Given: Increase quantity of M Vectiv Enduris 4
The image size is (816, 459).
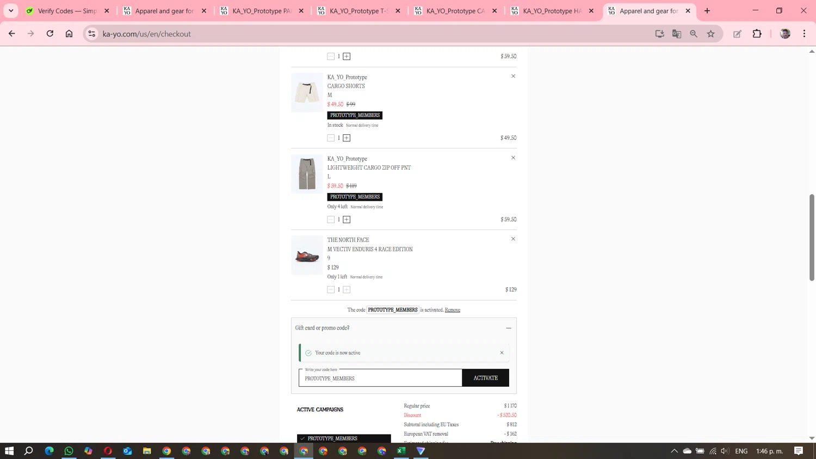Looking at the screenshot, I should (x=347, y=290).
